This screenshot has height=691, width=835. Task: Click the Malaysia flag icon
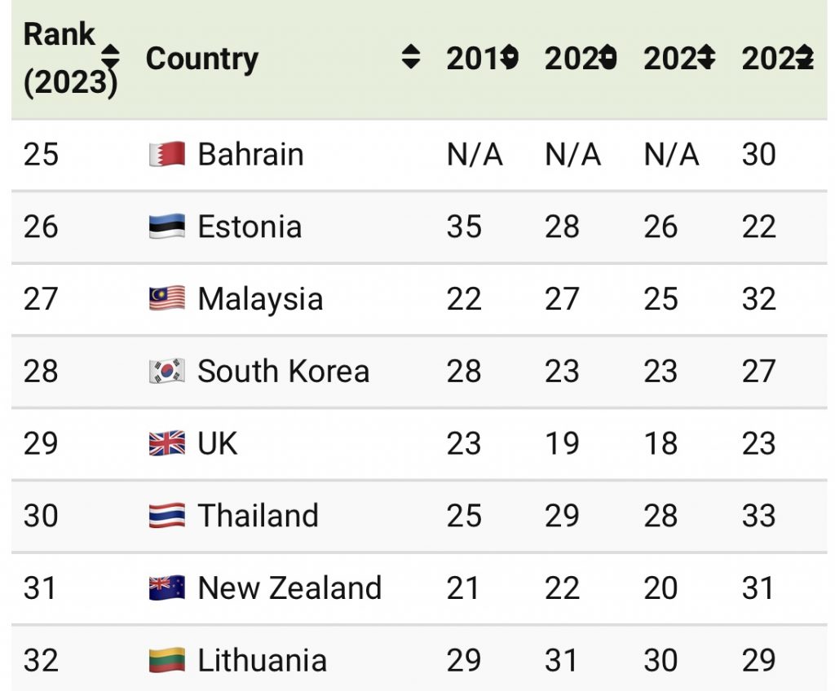click(x=167, y=299)
